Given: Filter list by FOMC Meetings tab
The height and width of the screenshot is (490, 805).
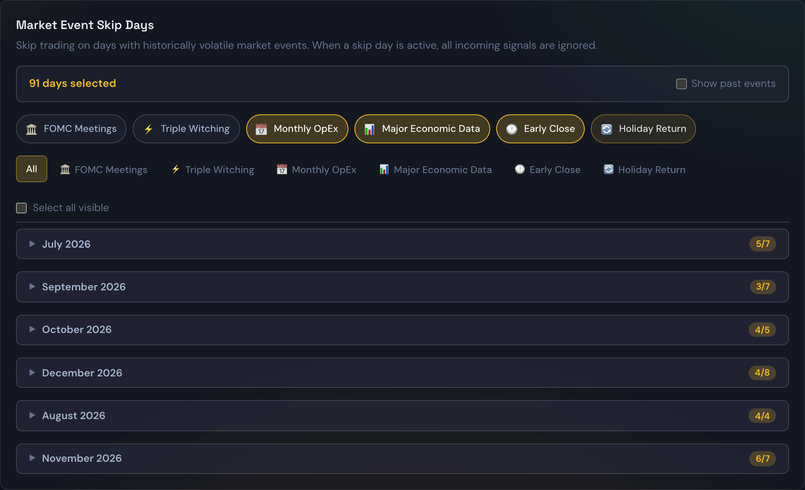Looking at the screenshot, I should tap(104, 169).
